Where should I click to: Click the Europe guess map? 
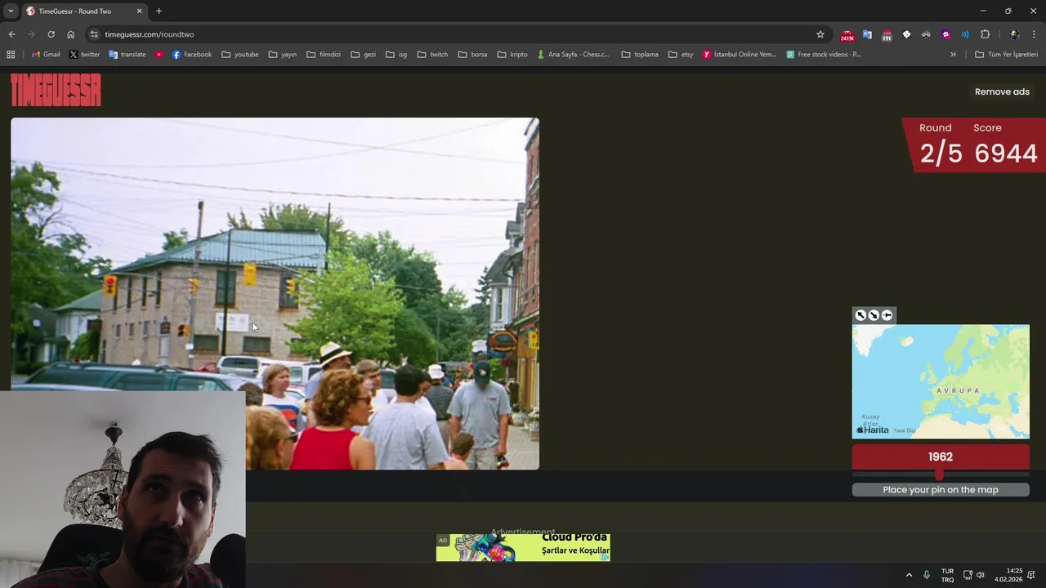tap(941, 381)
